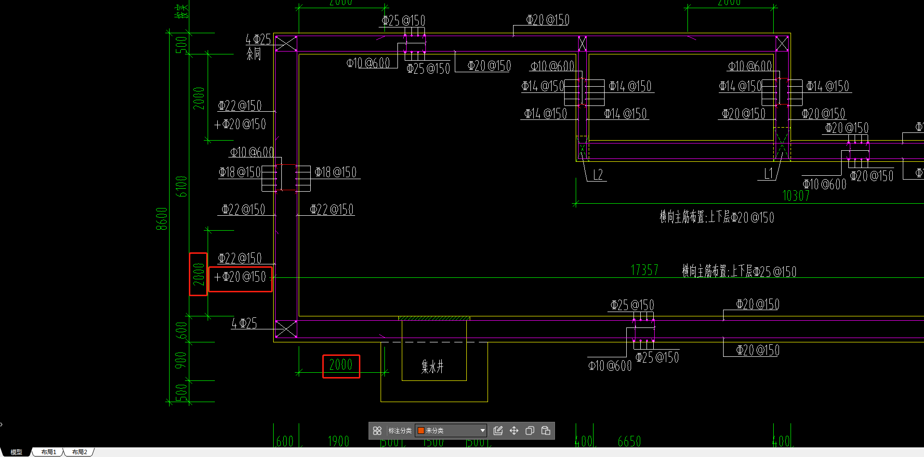Click the copy (overlapping squares) icon
924x457 pixels.
[530, 431]
